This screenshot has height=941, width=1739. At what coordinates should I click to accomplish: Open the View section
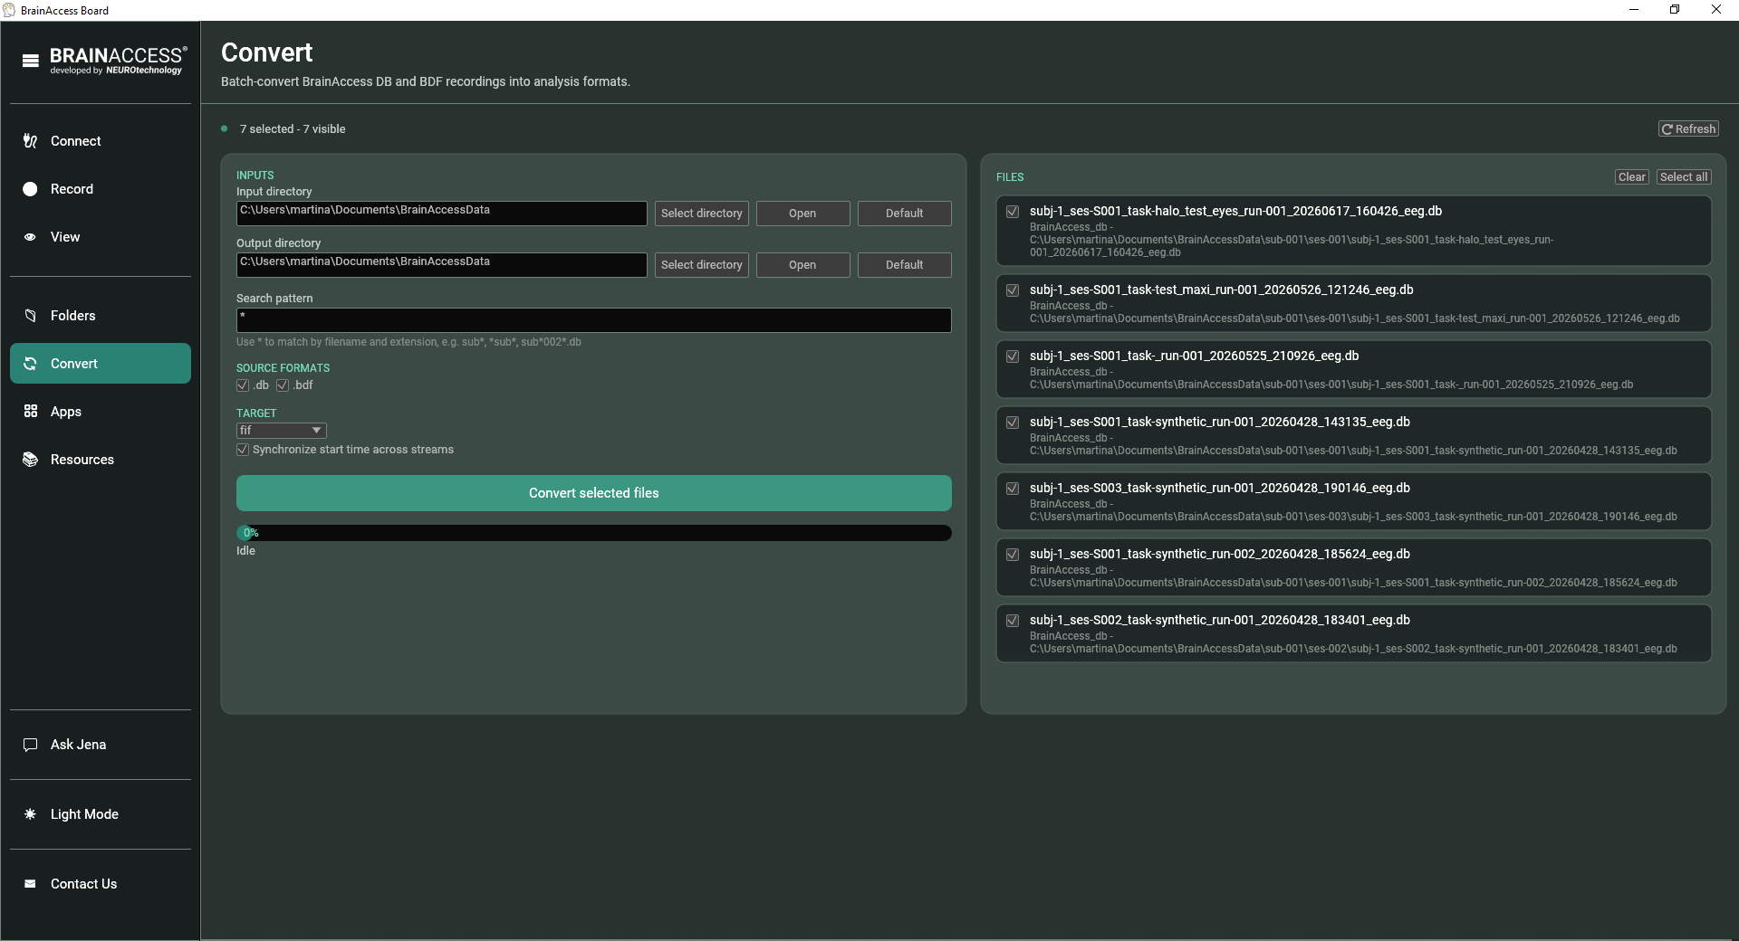101,237
